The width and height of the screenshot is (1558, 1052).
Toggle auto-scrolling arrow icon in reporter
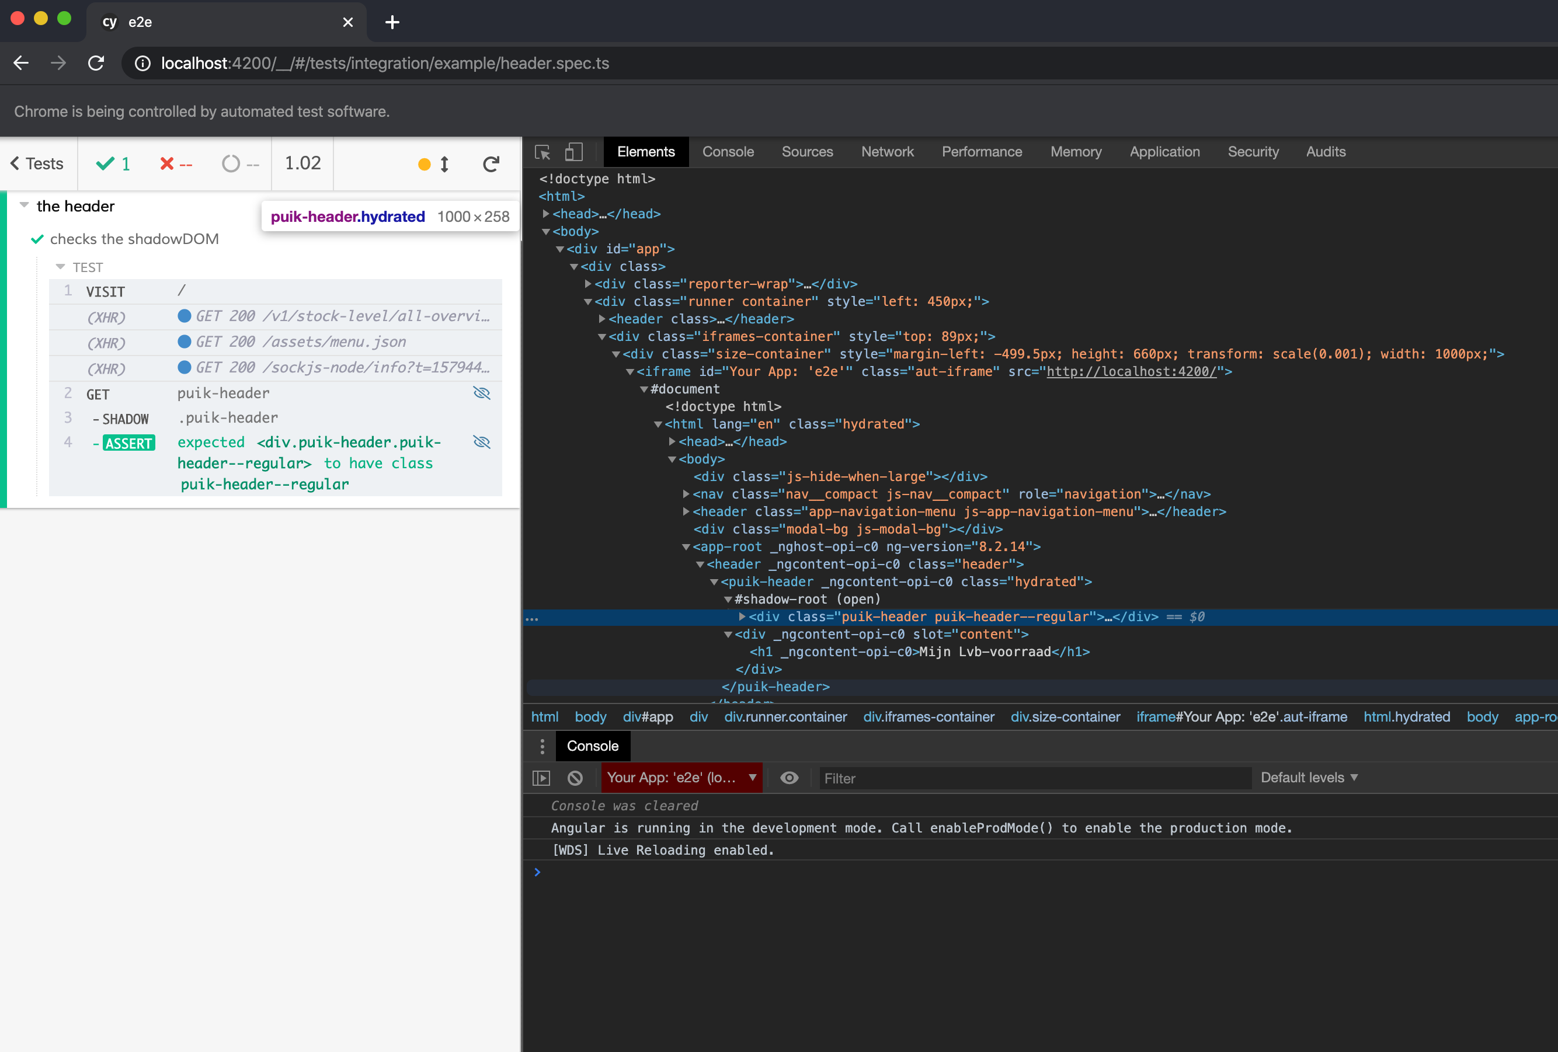[x=444, y=164]
